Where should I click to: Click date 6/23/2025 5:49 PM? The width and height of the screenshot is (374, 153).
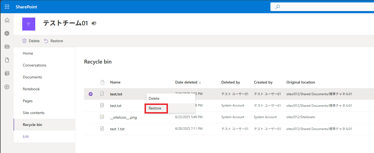(x=189, y=117)
